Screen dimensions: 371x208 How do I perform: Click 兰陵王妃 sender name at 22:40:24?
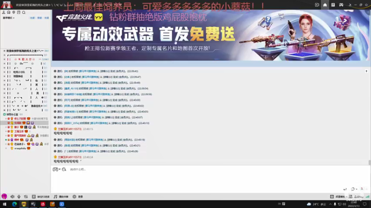click(70, 157)
